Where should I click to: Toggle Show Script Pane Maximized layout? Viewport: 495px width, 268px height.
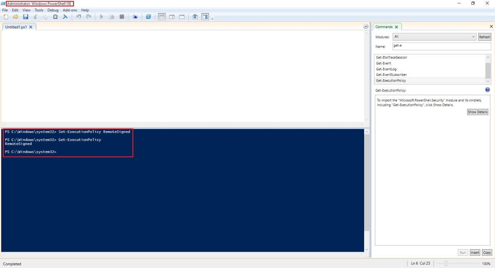coord(182,17)
